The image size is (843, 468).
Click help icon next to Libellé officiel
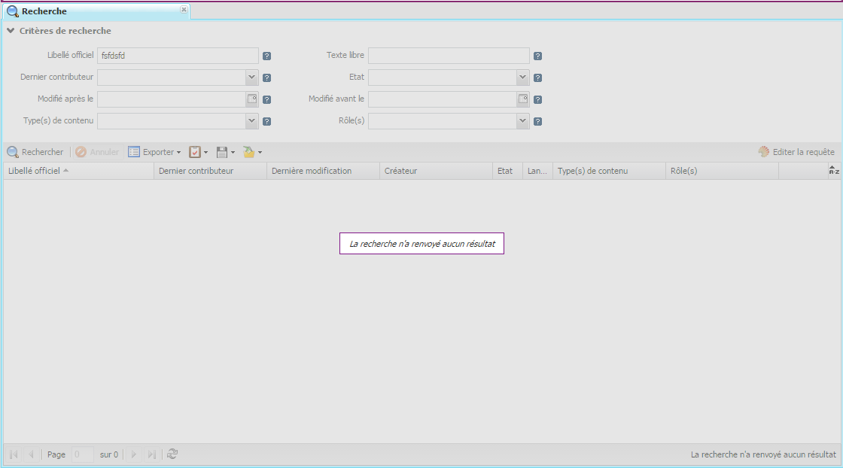click(x=266, y=56)
